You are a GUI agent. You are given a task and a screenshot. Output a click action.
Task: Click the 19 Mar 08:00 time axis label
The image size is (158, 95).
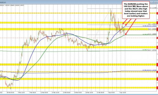point(67,92)
